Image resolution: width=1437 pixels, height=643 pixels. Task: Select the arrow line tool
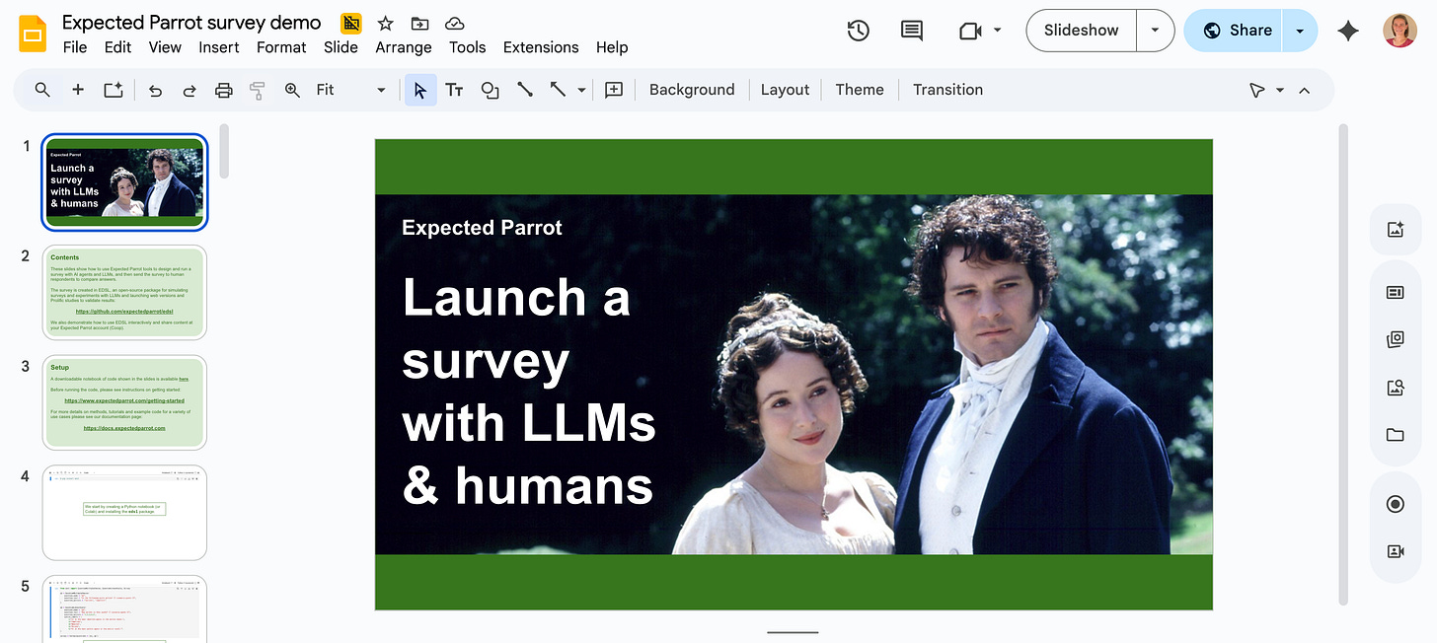tap(558, 90)
